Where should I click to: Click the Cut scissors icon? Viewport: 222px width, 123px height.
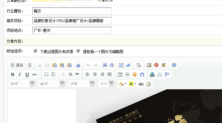(40, 65)
